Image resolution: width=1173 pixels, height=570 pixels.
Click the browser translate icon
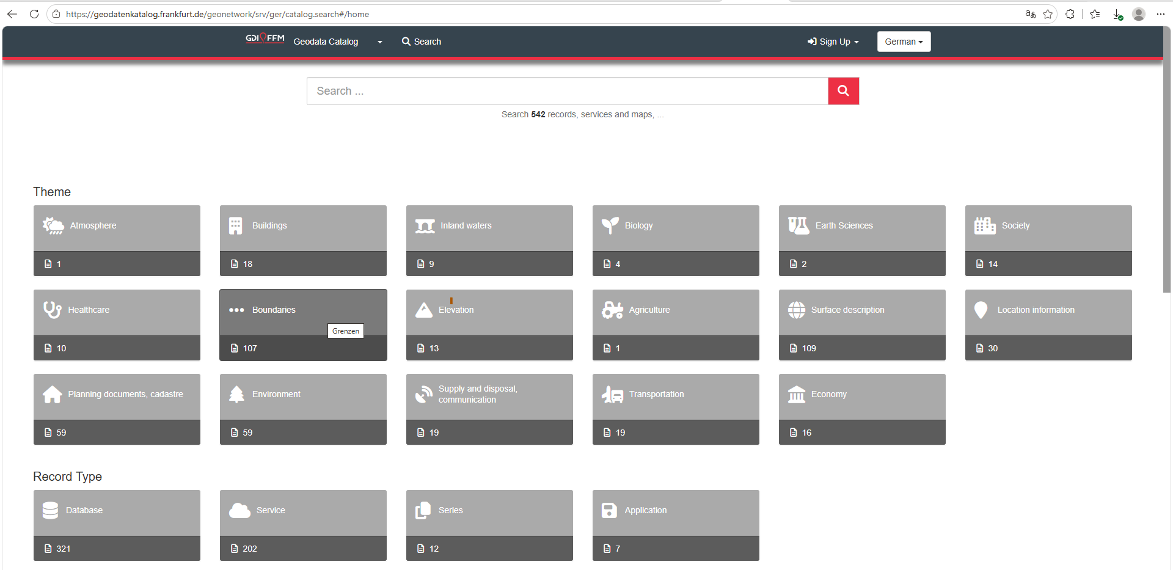[x=1030, y=14]
